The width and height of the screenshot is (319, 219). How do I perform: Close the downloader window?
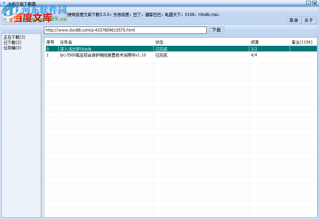click(315, 3)
